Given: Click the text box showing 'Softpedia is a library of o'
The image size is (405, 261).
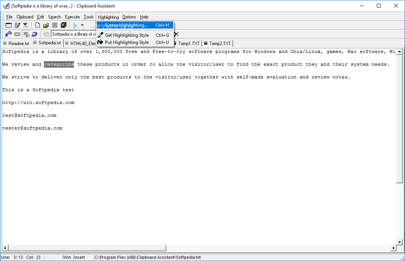Looking at the screenshot, I should coord(74,34).
